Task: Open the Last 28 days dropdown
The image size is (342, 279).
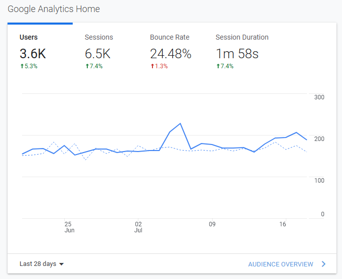Action: click(x=42, y=264)
